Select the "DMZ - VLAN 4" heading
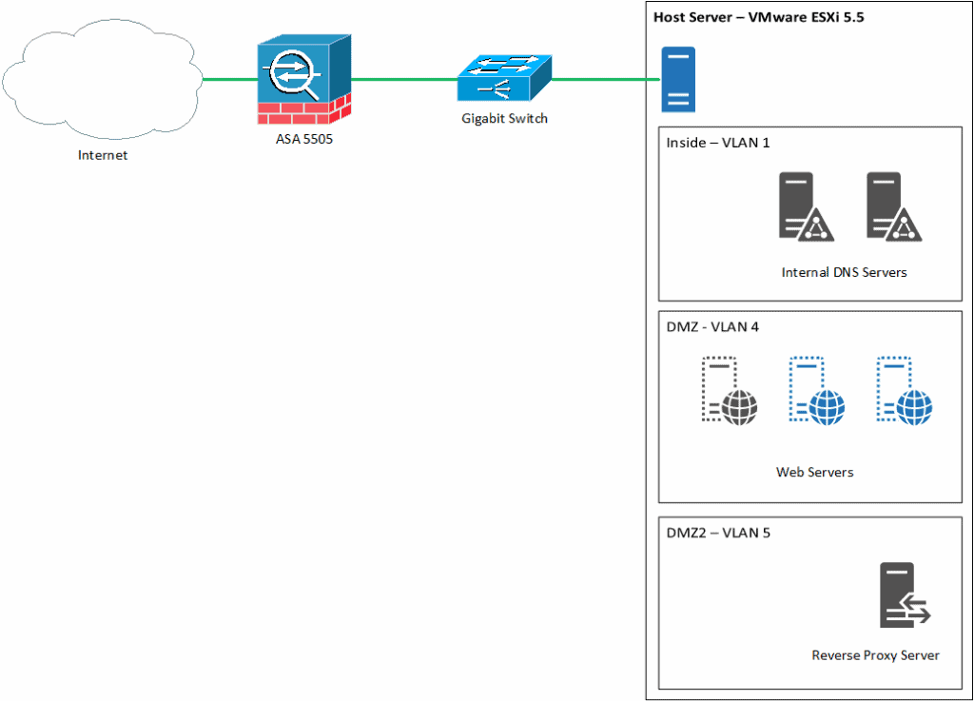Screen dimensions: 974x701 [x=712, y=327]
